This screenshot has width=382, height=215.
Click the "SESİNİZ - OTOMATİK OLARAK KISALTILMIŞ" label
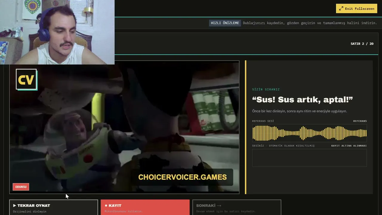pyautogui.click(x=283, y=146)
